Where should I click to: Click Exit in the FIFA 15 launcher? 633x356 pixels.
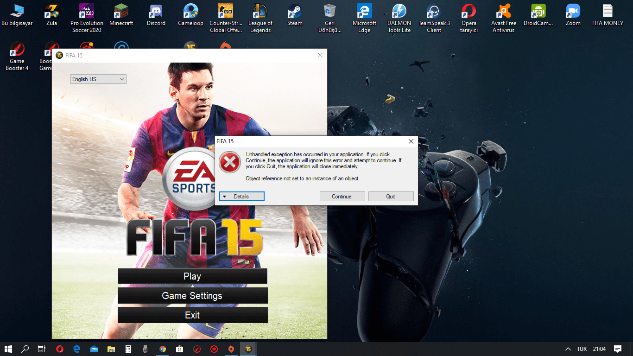coord(192,315)
